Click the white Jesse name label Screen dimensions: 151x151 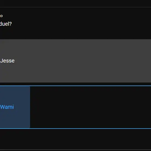tap(7, 61)
